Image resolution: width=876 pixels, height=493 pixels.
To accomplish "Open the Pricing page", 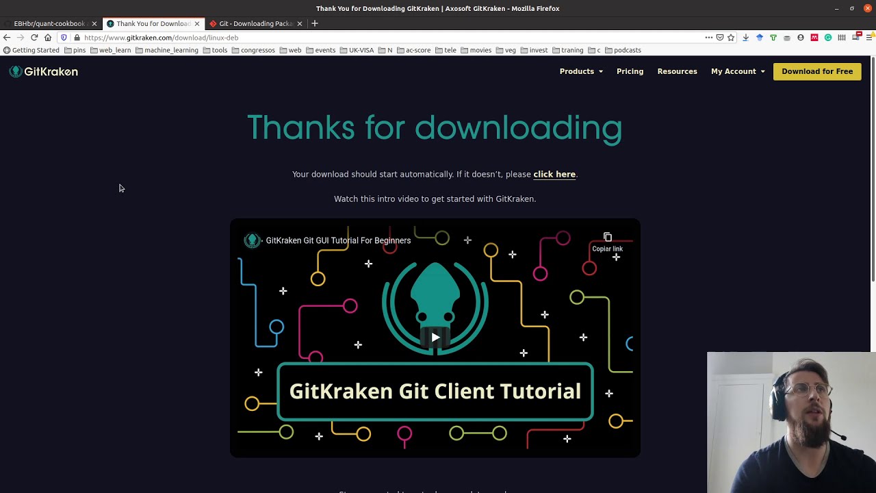I will click(x=630, y=71).
